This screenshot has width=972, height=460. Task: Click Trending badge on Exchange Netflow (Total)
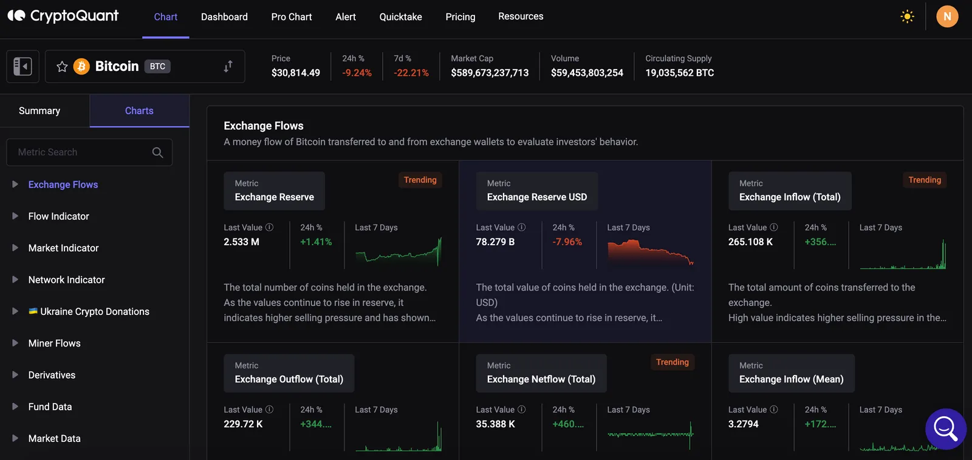673,362
